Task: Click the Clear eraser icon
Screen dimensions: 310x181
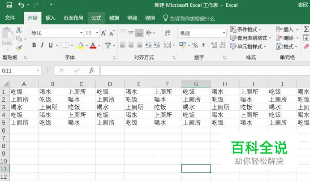Action: point(306,47)
